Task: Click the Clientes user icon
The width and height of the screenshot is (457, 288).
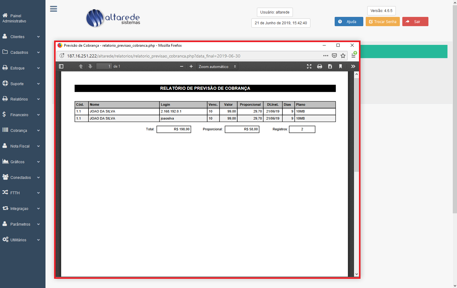Action: (x=5, y=36)
